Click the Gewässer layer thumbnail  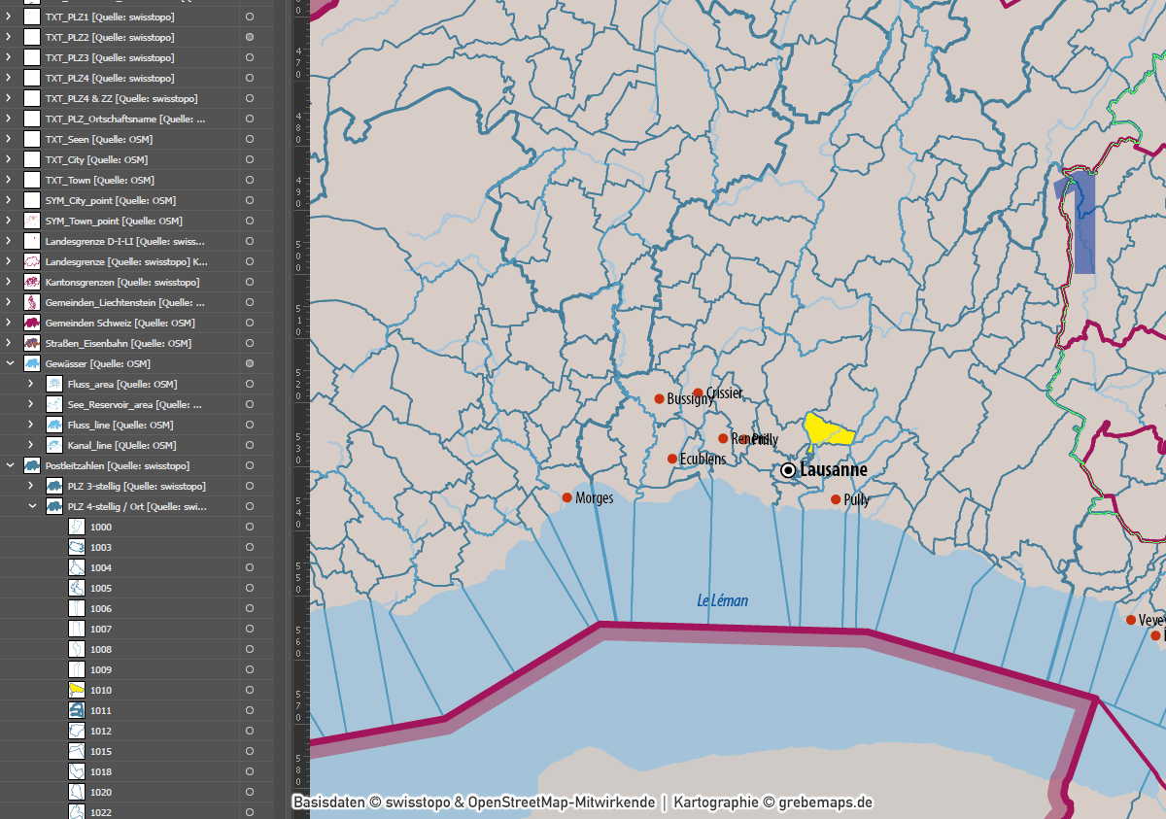(32, 363)
